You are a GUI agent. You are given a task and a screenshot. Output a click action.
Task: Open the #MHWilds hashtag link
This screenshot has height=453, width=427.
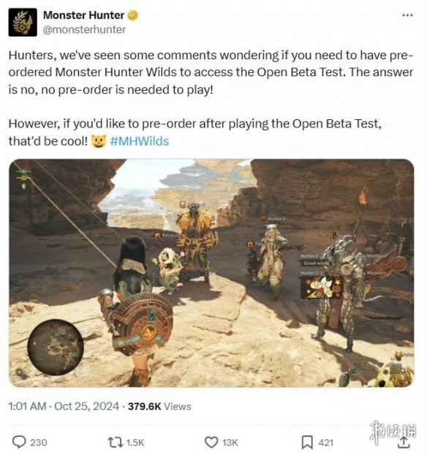point(140,141)
